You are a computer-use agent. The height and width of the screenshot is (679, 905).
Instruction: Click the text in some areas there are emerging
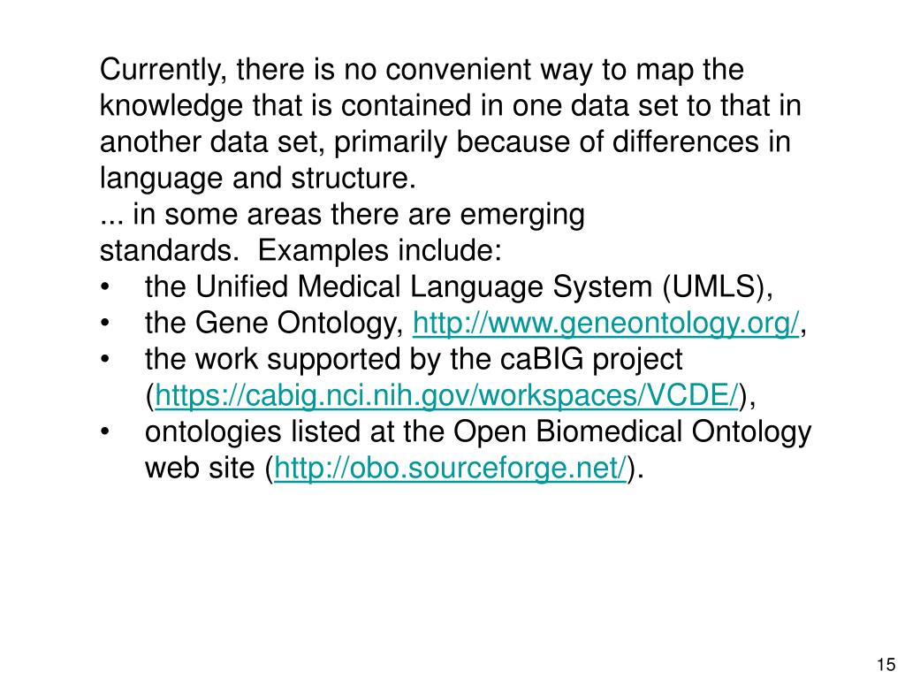[x=359, y=215]
